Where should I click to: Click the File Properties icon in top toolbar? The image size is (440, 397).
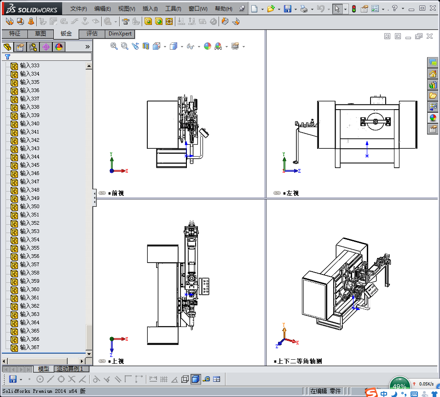click(364, 9)
